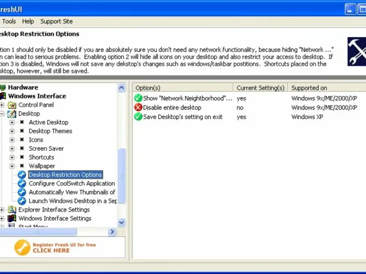Expand the Desktop Themes node
366x274 pixels.
tap(12, 131)
